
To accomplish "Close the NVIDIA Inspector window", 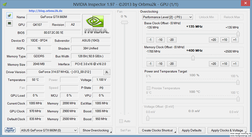I will click(246, 3).
